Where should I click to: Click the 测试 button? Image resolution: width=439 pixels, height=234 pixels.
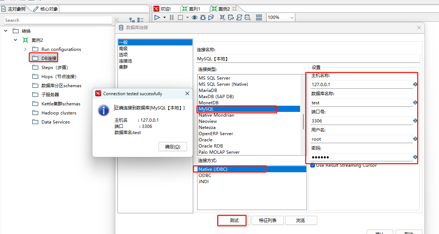pos(234,221)
